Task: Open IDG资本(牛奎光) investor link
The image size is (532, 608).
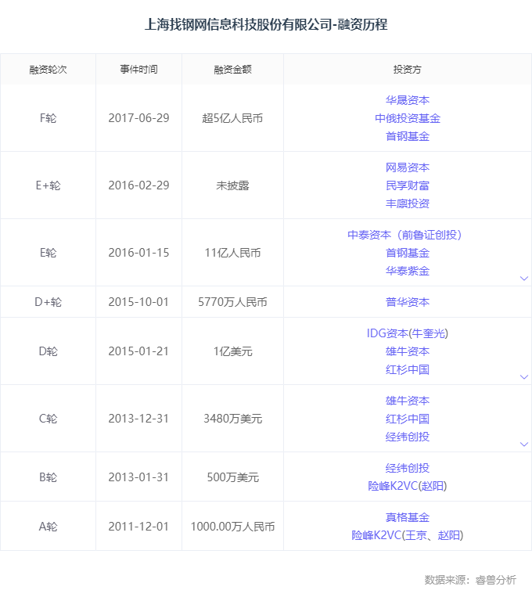Action: click(x=407, y=333)
